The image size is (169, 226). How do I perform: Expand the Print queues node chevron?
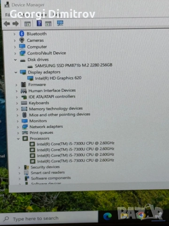click(18, 133)
